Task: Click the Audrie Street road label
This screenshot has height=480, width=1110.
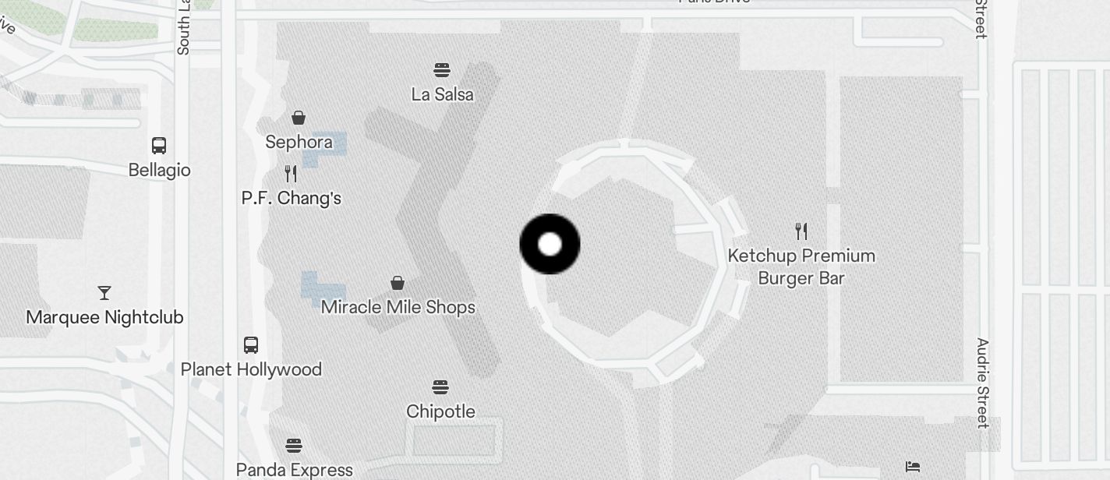Action: [x=982, y=383]
